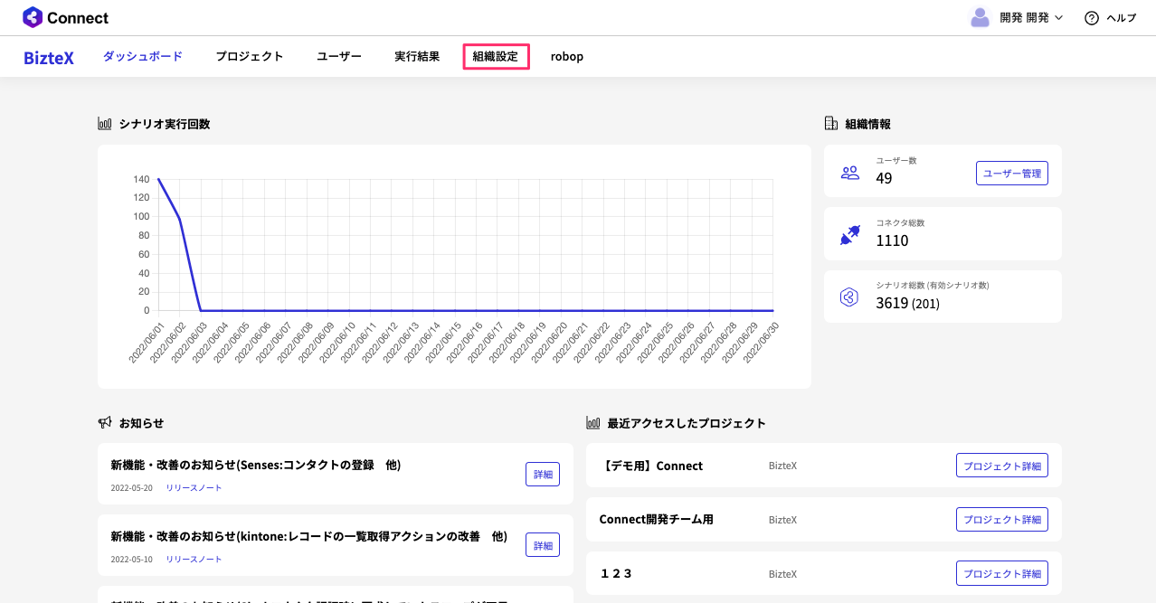Click the users icon in ユーザー数 card
The height and width of the screenshot is (603, 1156).
click(x=849, y=172)
